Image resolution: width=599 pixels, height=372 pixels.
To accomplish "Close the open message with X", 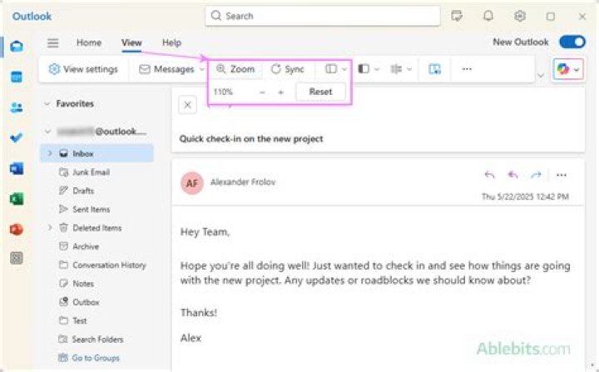I will (187, 105).
